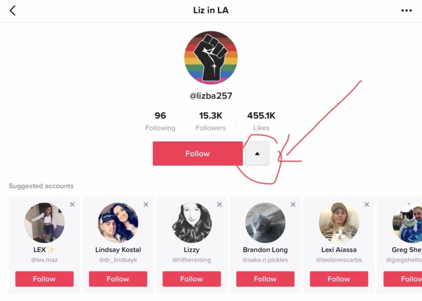Follow the Liz in LA profile
422x301 pixels.
(x=197, y=154)
